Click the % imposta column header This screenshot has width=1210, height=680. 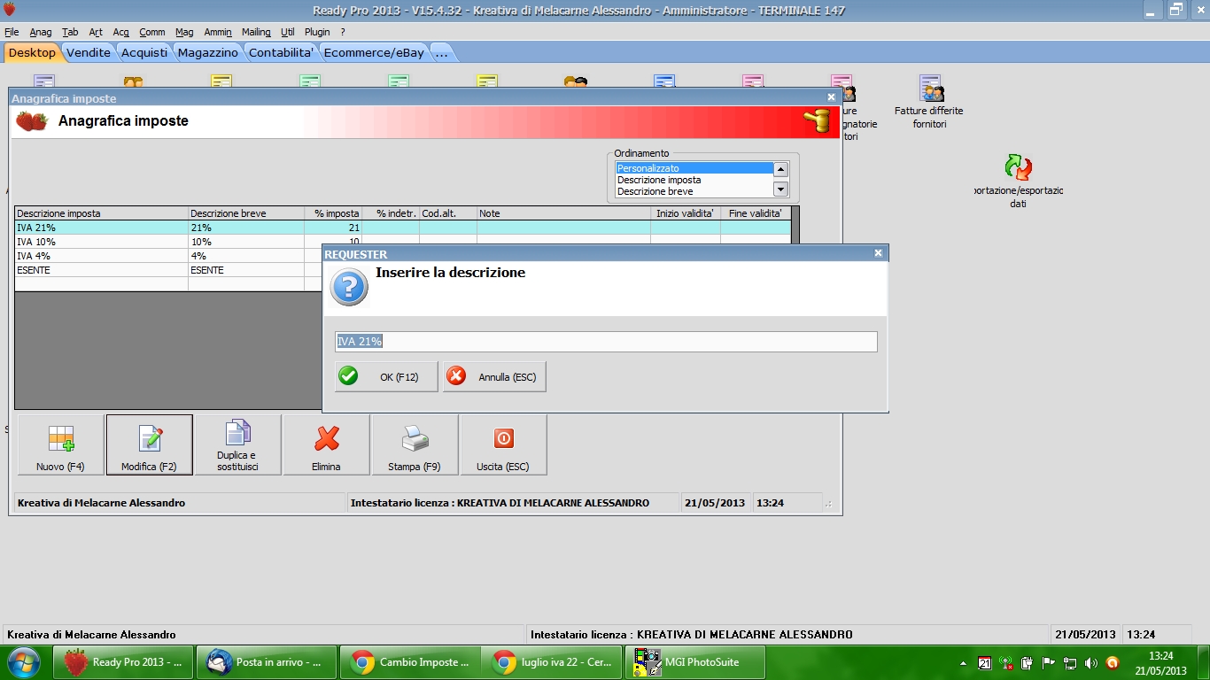pyautogui.click(x=333, y=213)
